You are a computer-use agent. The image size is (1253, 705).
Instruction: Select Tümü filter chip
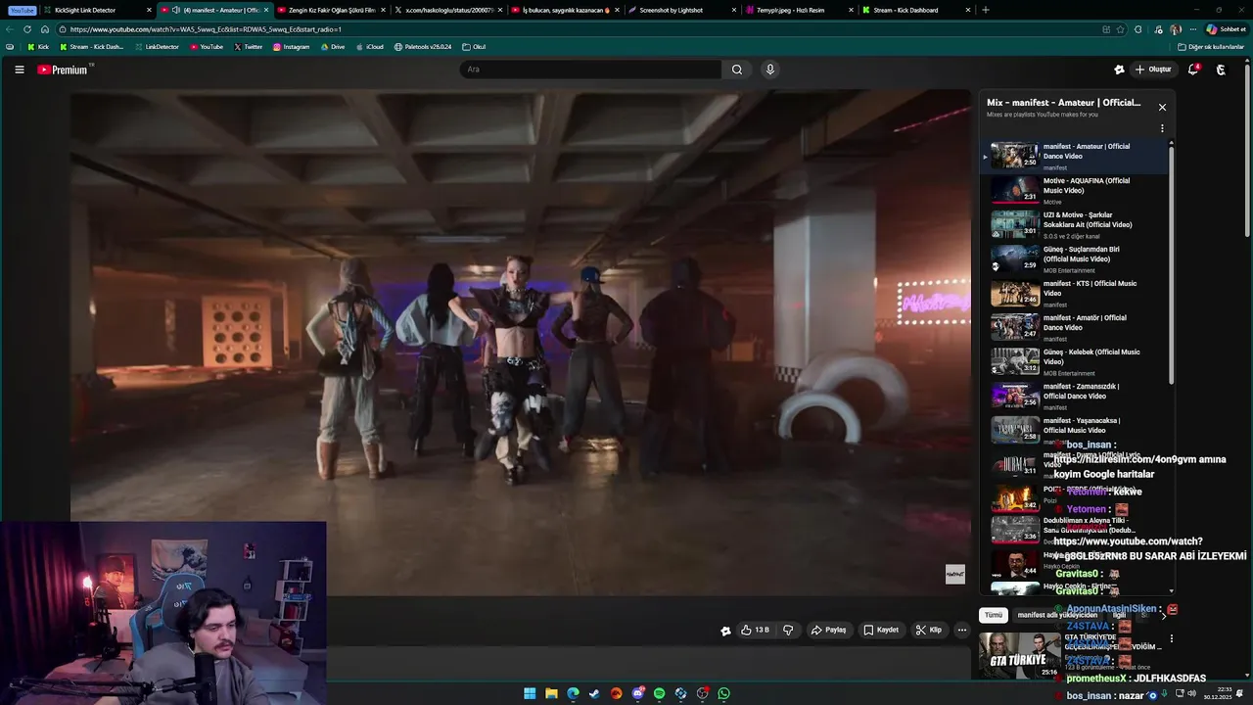click(x=994, y=615)
